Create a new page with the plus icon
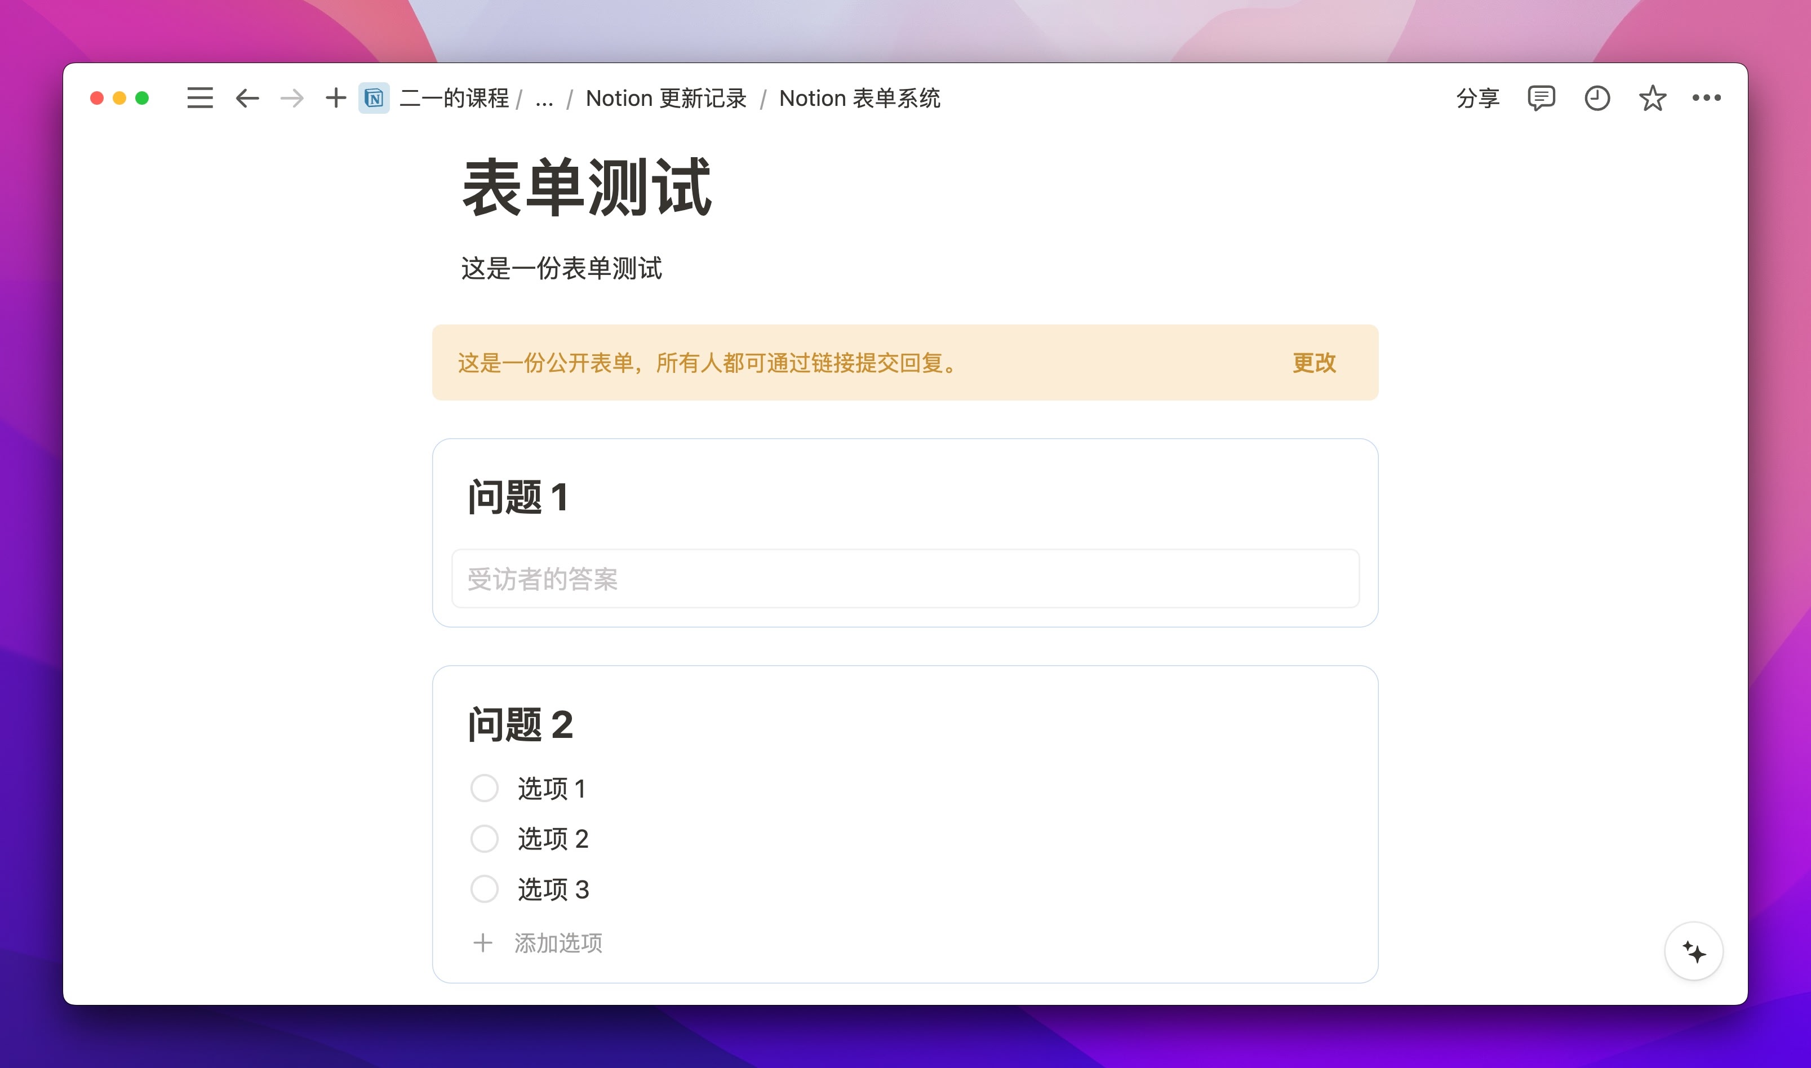Image resolution: width=1811 pixels, height=1068 pixels. [335, 98]
